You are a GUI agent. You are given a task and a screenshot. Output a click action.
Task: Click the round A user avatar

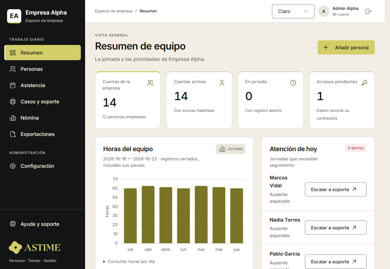tap(324, 11)
